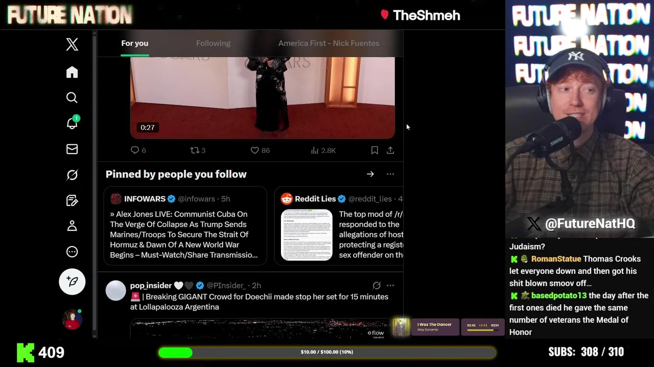Open Profile person icon
Image resolution: width=654 pixels, height=367 pixels.
point(72,226)
